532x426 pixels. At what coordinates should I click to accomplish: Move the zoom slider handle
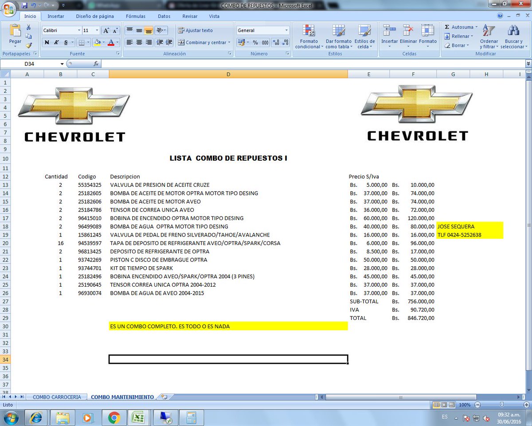501,405
